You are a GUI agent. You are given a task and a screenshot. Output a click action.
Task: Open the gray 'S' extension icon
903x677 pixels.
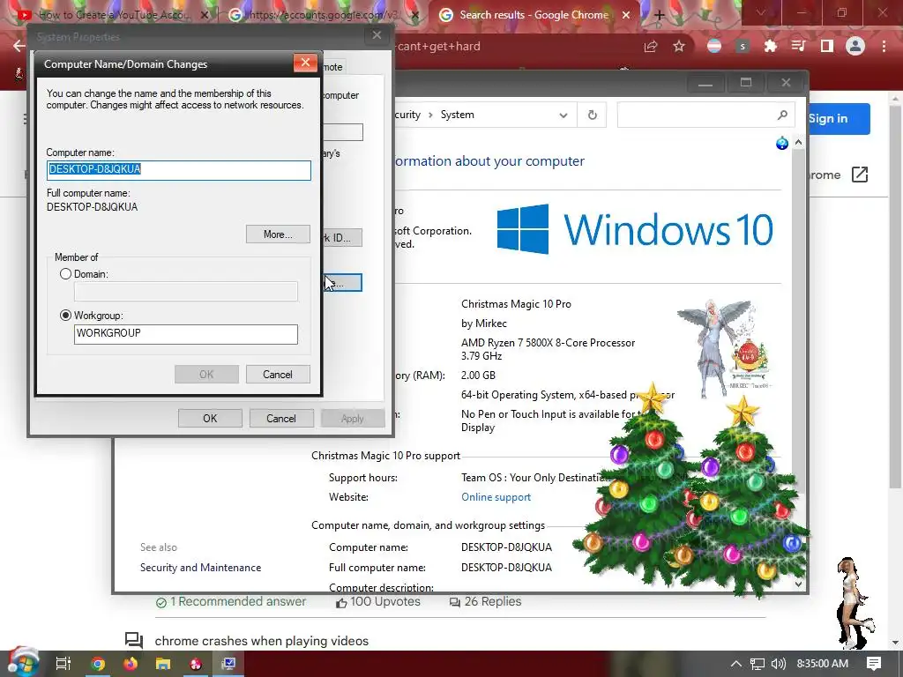[743, 46]
